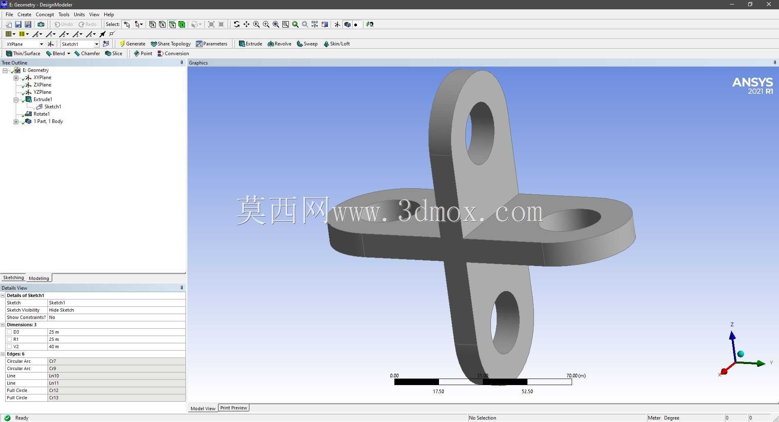The height and width of the screenshot is (422, 779).
Task: Switch to the Model View tab
Action: (x=203, y=408)
